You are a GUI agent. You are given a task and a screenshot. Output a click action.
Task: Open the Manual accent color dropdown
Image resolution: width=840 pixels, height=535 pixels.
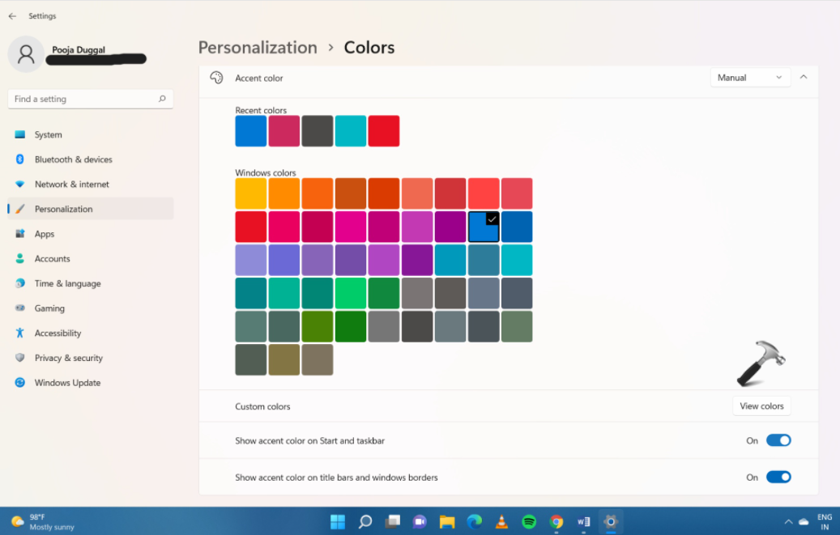click(749, 78)
